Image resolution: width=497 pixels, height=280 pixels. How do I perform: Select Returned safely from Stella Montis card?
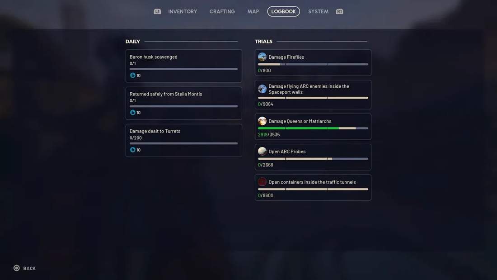pyautogui.click(x=183, y=103)
